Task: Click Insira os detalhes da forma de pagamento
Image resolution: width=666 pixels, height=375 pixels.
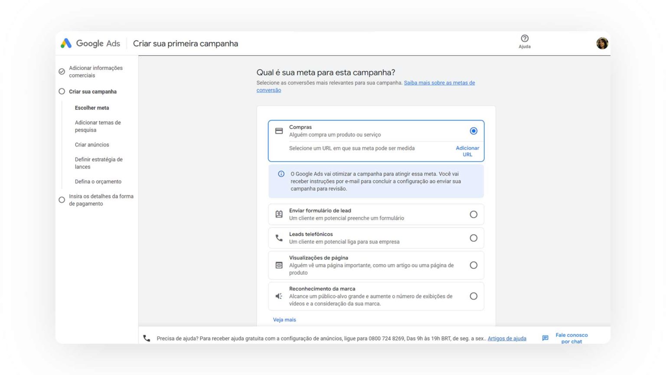Action: 101,200
